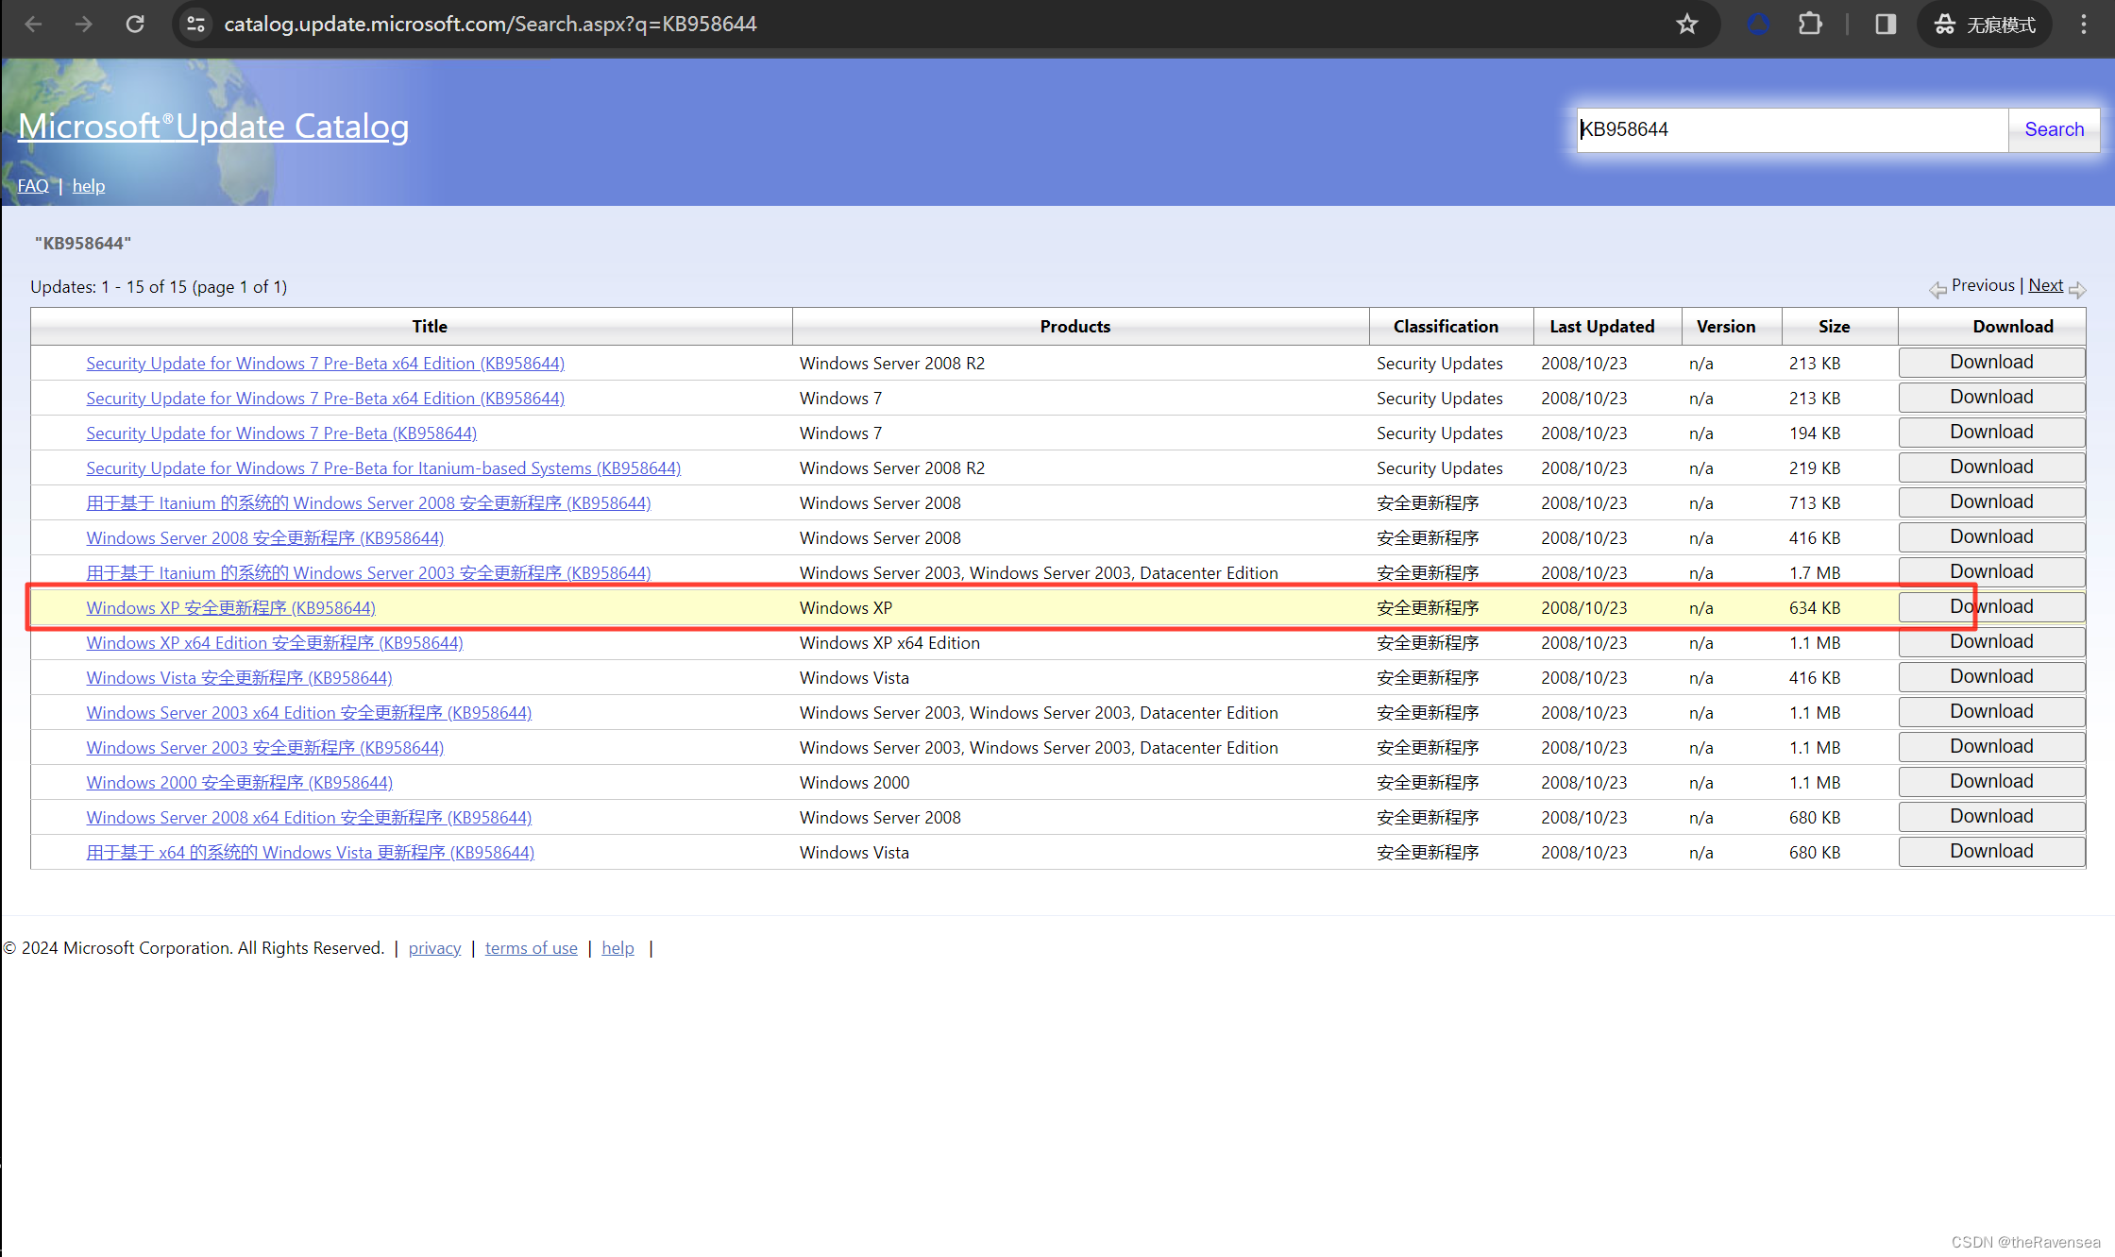Screen dimensions: 2115x1257
Task: Click the KB958644 search input field
Action: click(x=1792, y=129)
